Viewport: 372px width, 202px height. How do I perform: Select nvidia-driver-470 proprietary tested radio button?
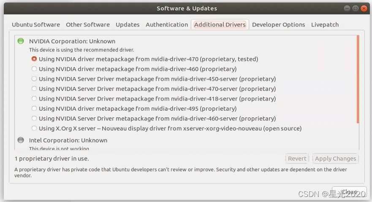pos(34,58)
